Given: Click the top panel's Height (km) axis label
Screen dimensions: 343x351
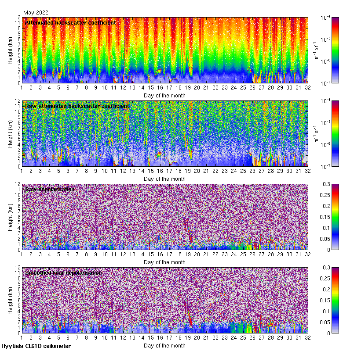Looking at the screenshot, I should (10, 50).
